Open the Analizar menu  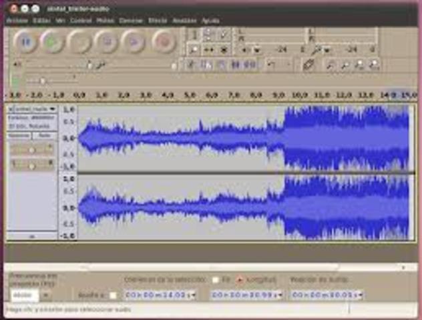point(184,21)
